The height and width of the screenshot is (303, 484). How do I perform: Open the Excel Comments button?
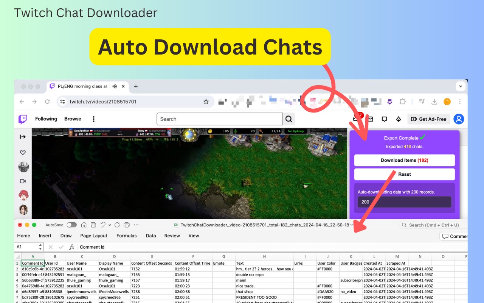pos(453,236)
